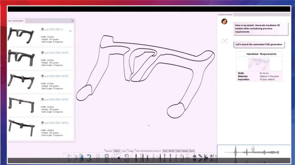This screenshot has width=295, height=165.
Task: Click the infinity assistant logo icon
Action: [225, 41]
